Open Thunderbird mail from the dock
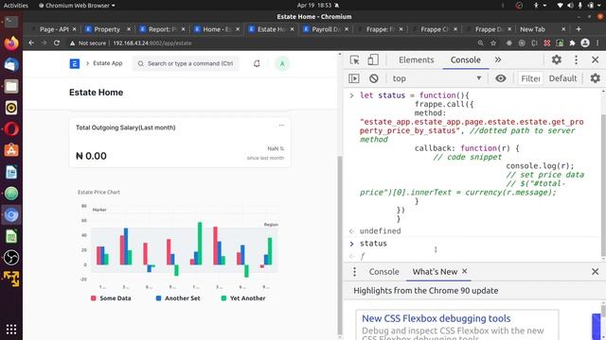Viewport: 606px width, 340px height. (x=11, y=65)
